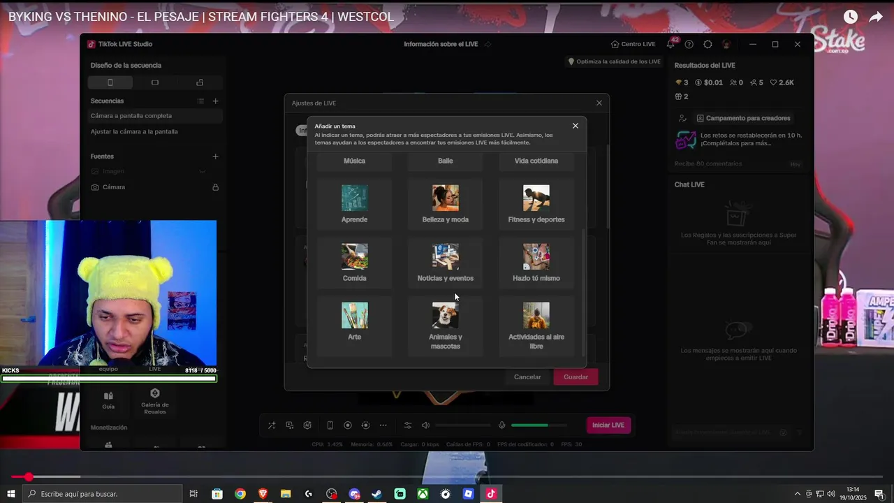Screen dimensions: 894x503
Task: Open the effects magic wand tool
Action: point(272,425)
